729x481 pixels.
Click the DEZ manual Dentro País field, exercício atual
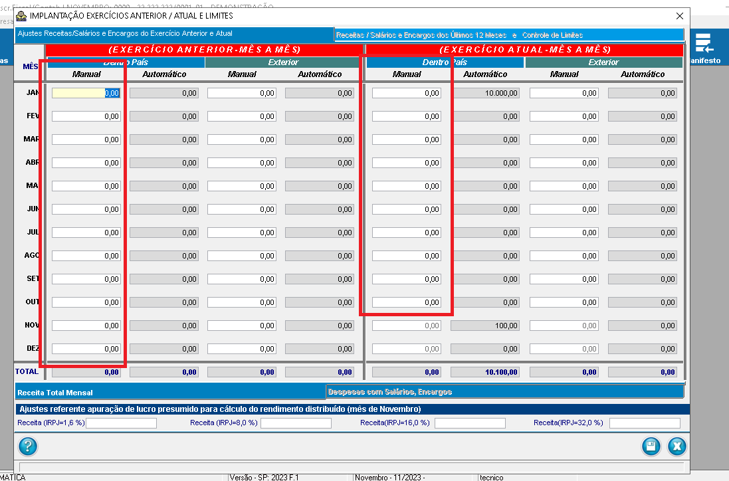click(407, 349)
